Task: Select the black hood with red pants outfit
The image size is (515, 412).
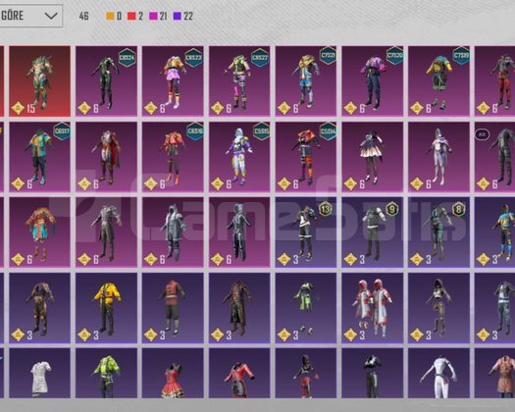Action: pyautogui.click(x=306, y=374)
